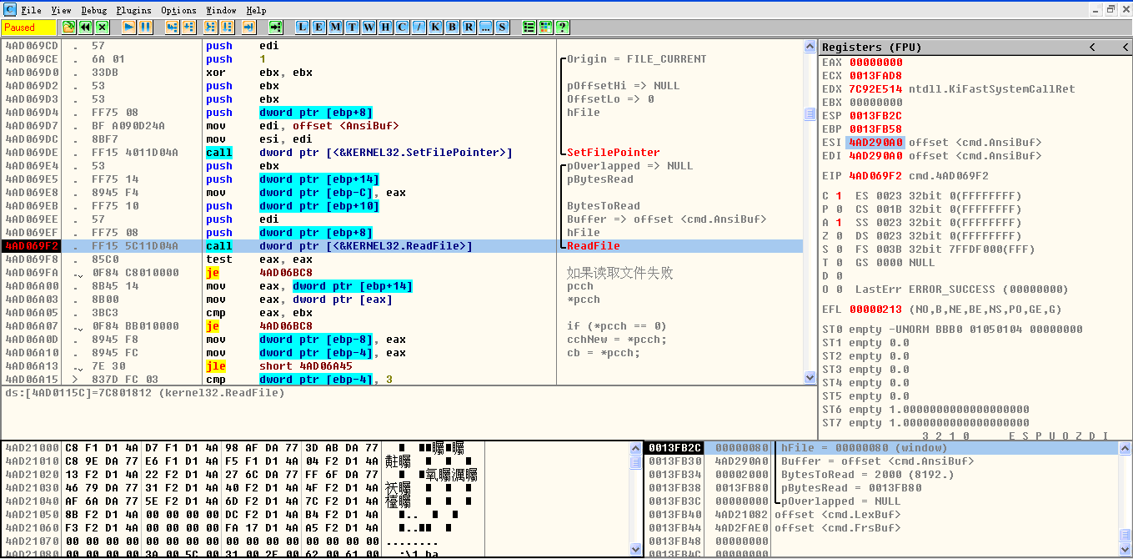Viewport: 1133px width, 559px height.
Task: Show the Memory map (M icon)
Action: click(x=335, y=27)
